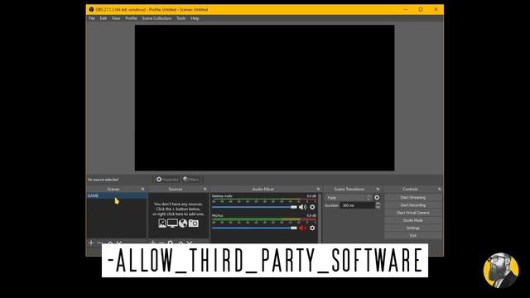
Task: Open the Fade transition dropdown
Action: [x=349, y=198]
